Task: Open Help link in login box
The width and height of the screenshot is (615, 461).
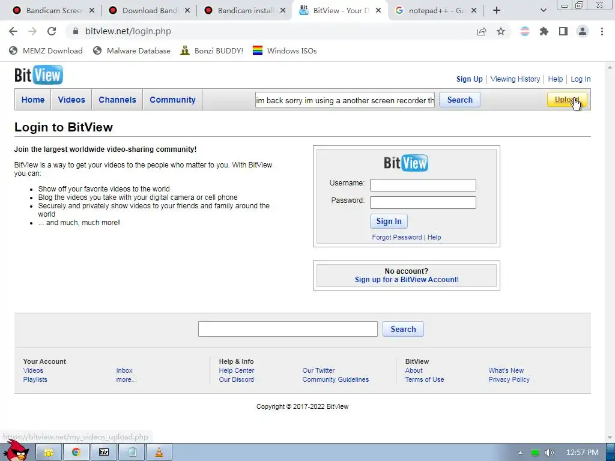Action: (434, 237)
